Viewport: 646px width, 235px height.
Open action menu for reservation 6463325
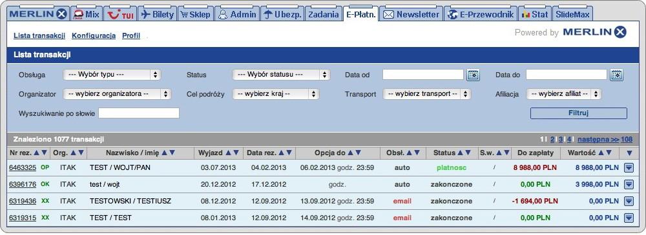tap(629, 168)
